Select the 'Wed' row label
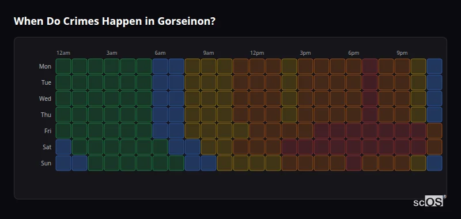Image resolution: width=461 pixels, height=219 pixels. click(x=45, y=99)
